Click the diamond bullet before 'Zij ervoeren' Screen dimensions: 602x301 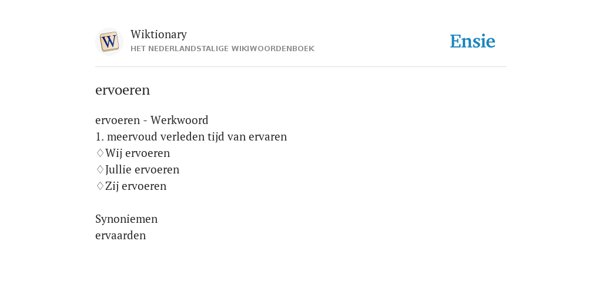(100, 186)
